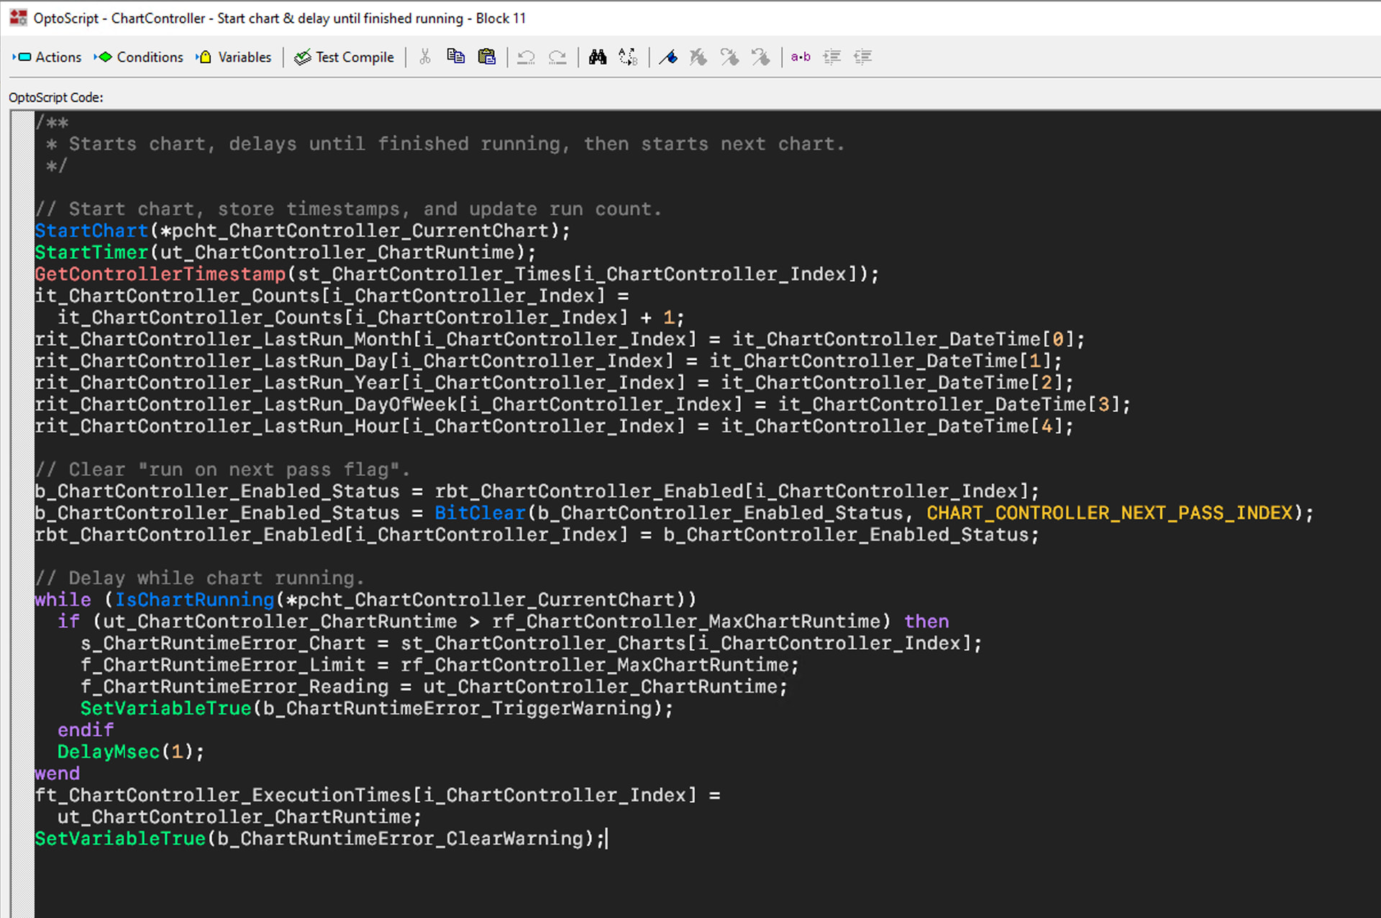This screenshot has height=918, width=1381.
Task: Click the Redo arrow icon
Action: pyautogui.click(x=557, y=58)
